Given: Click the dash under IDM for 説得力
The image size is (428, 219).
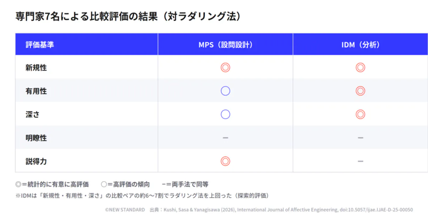Looking at the screenshot, I should click(x=361, y=161).
